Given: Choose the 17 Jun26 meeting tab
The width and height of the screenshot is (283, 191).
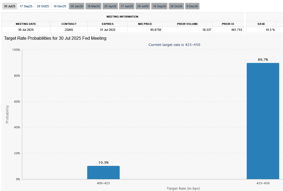Looking at the screenshot, I should click(127, 6).
